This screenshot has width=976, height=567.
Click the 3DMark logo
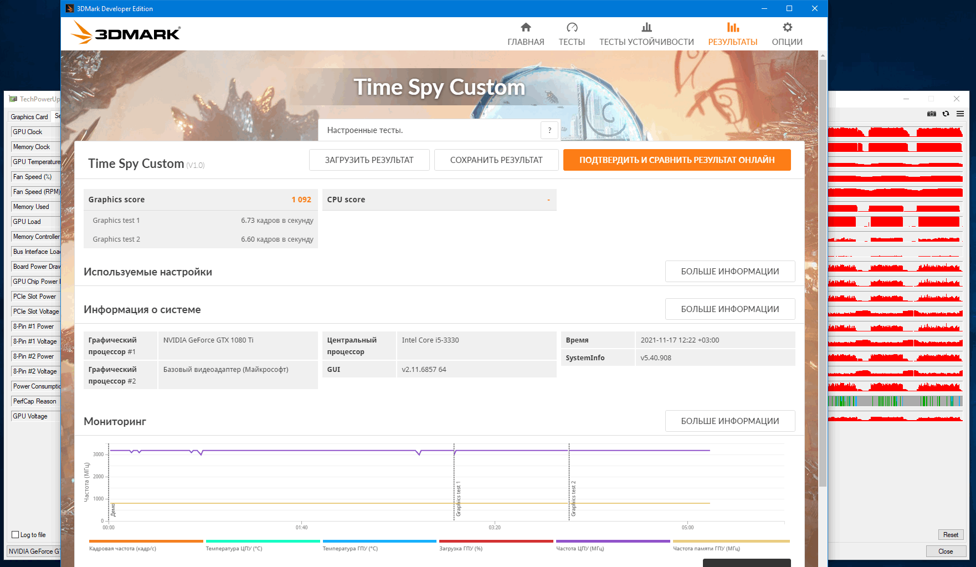[126, 33]
